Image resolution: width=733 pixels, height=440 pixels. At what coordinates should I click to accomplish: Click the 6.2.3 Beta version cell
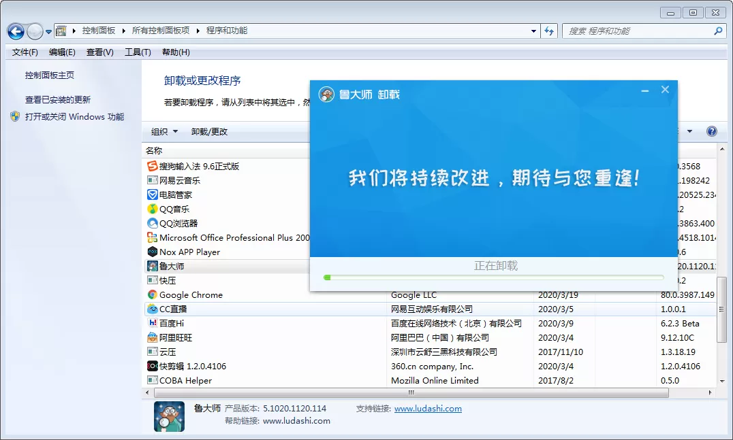pos(680,323)
